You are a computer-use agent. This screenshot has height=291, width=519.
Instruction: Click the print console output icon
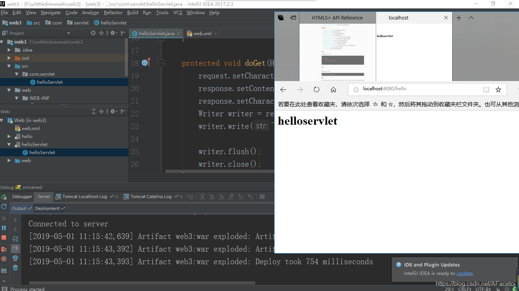tap(15, 258)
